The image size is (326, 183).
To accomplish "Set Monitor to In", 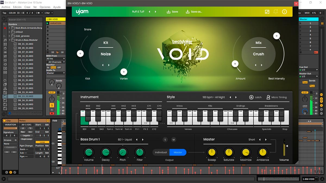I will pos(48,68).
